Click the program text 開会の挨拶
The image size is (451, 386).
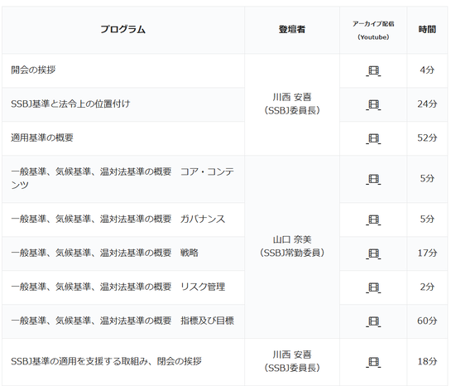click(33, 70)
